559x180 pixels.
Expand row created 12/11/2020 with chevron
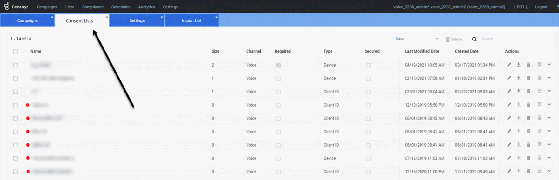coord(549,171)
